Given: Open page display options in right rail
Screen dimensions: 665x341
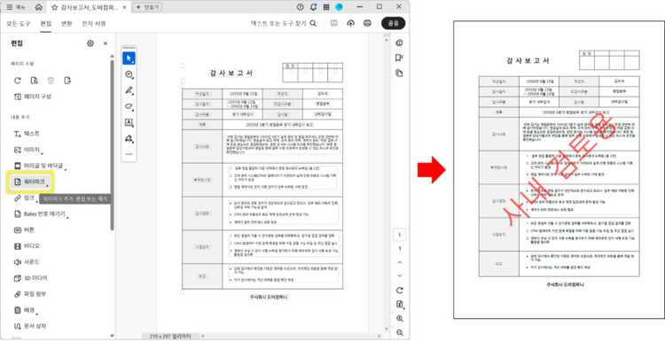Looking at the screenshot, I should [399, 305].
